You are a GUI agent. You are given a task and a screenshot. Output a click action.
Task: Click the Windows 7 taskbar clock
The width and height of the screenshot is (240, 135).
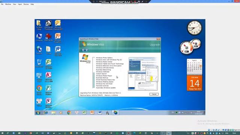tap(198, 113)
